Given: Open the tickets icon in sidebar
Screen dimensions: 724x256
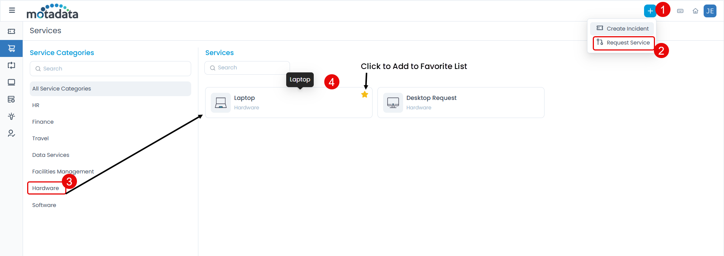Looking at the screenshot, I should click(11, 32).
